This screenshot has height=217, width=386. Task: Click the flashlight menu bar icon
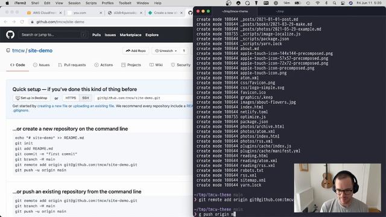(256, 3)
